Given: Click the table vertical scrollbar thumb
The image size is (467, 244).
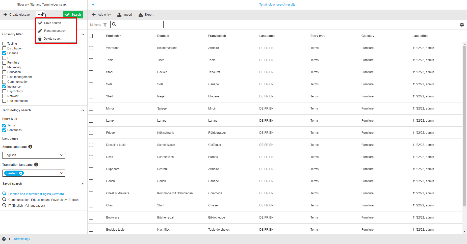Looking at the screenshot, I should tap(464, 126).
